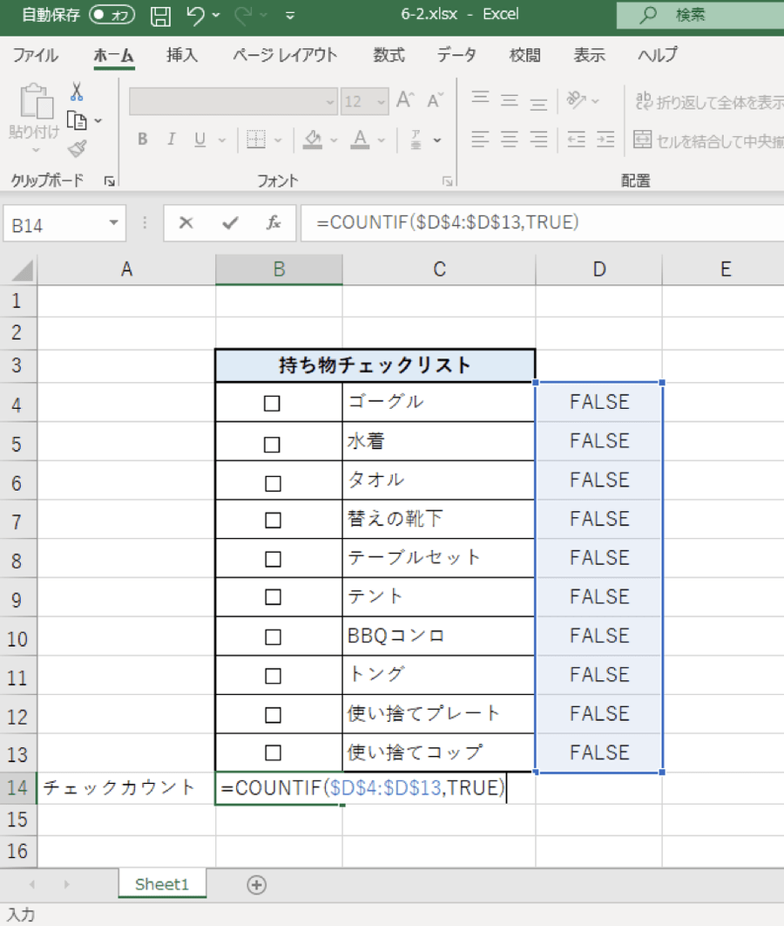Switch to the 数式 ribbon tab
Screen dimensions: 784x926
click(x=389, y=55)
